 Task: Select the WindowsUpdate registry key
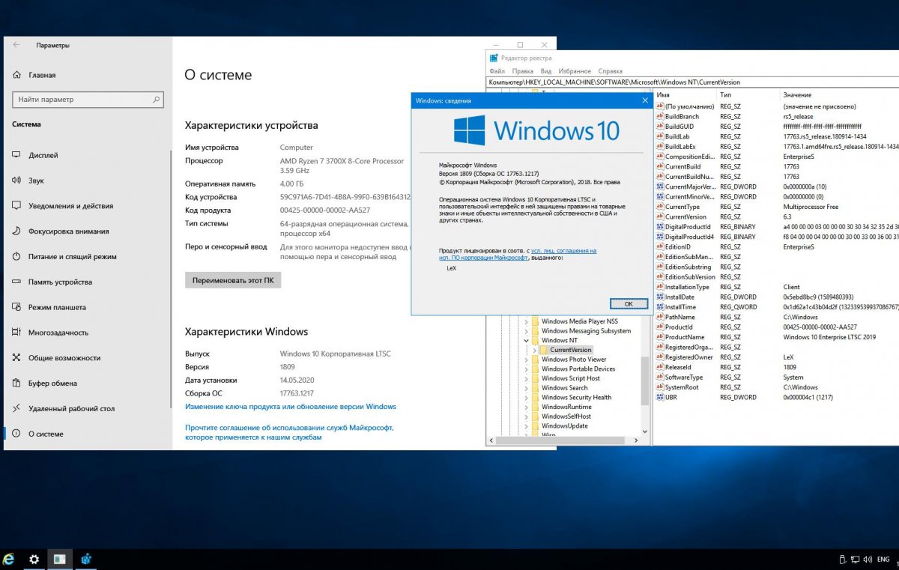point(564,425)
